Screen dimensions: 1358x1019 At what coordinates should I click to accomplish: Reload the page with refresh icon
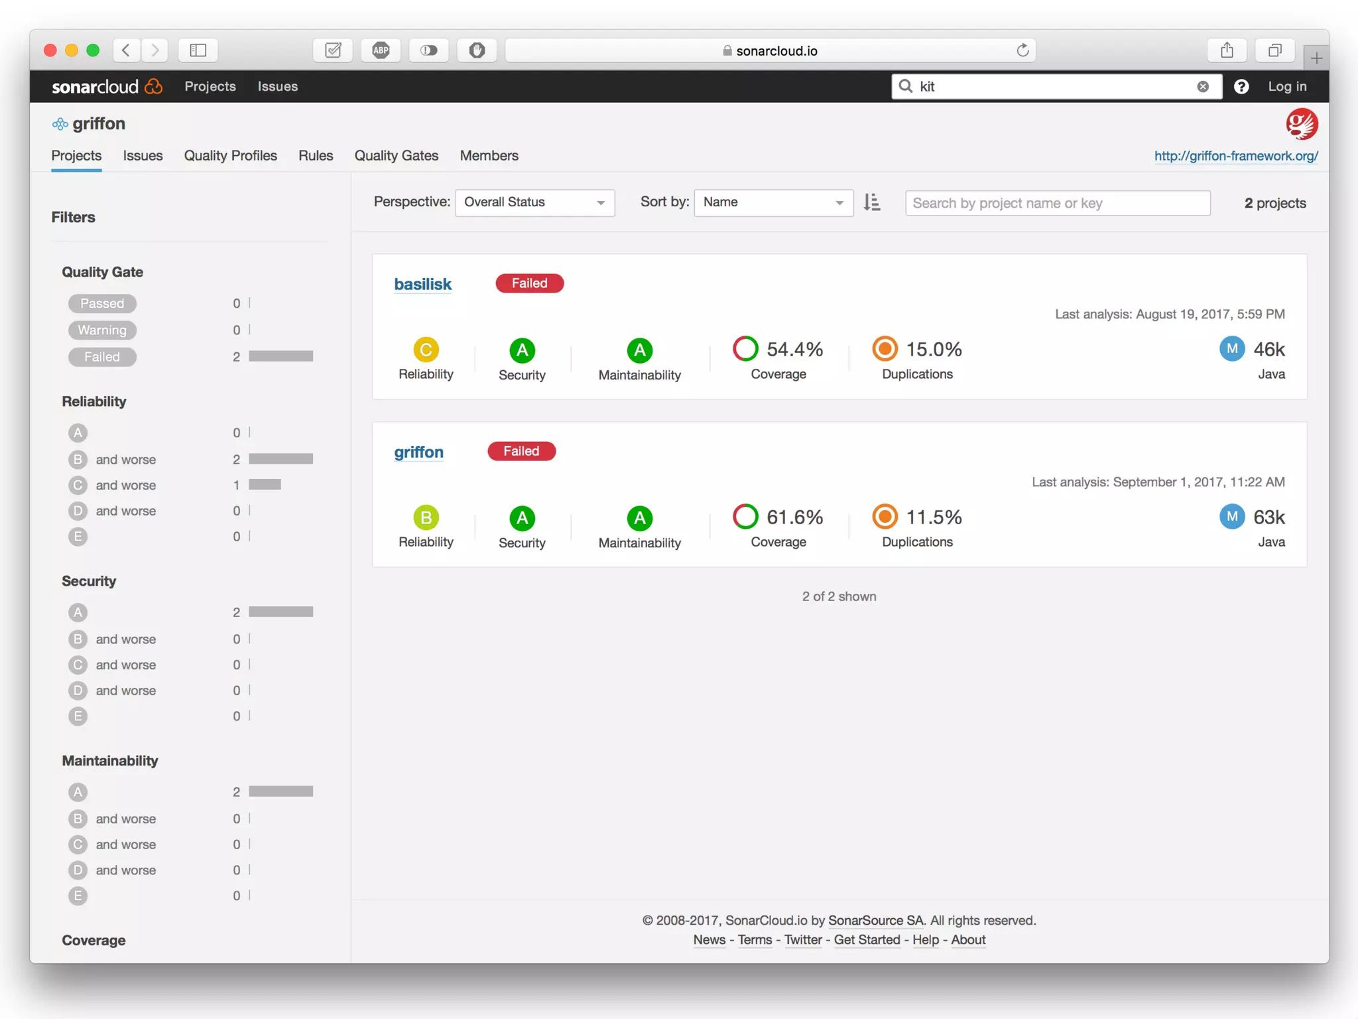[1022, 50]
